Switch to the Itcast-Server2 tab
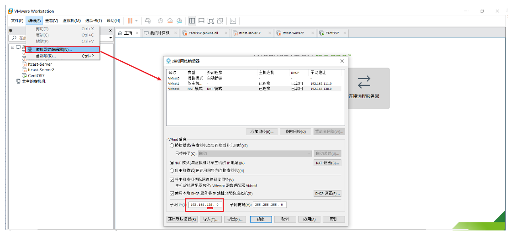 (x=293, y=33)
